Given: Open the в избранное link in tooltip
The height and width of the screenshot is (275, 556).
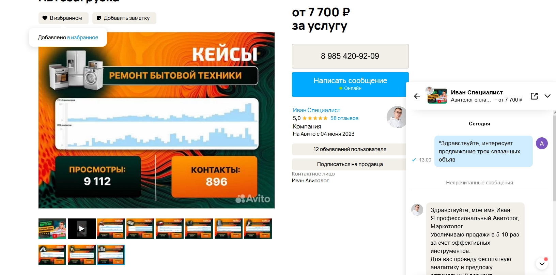Looking at the screenshot, I should (83, 37).
